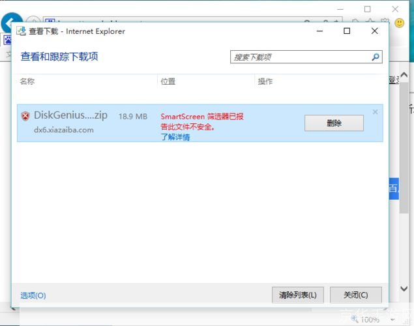Open the 了解详情 link
This screenshot has width=414, height=326.
coord(175,137)
